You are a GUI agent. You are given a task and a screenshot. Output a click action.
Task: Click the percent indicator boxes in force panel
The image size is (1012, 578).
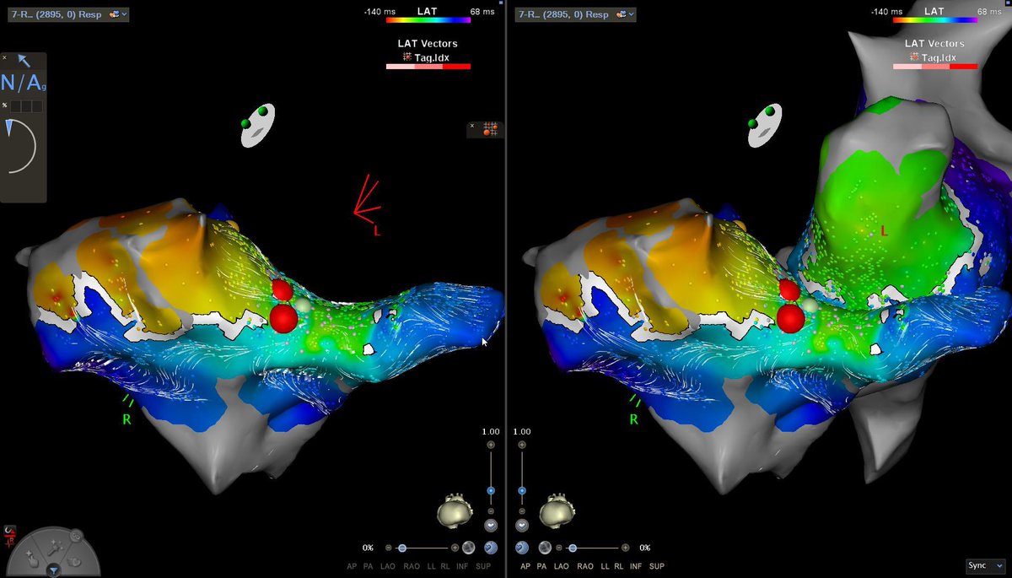click(x=26, y=105)
